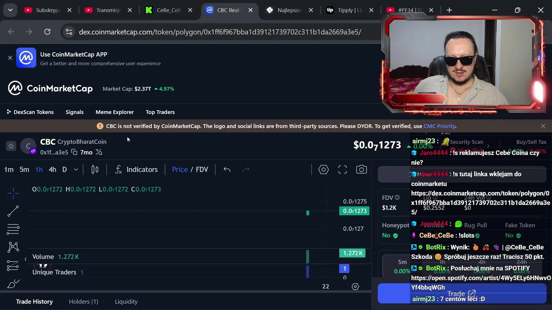
Task: Close the unverified token warning
Action: (543, 126)
